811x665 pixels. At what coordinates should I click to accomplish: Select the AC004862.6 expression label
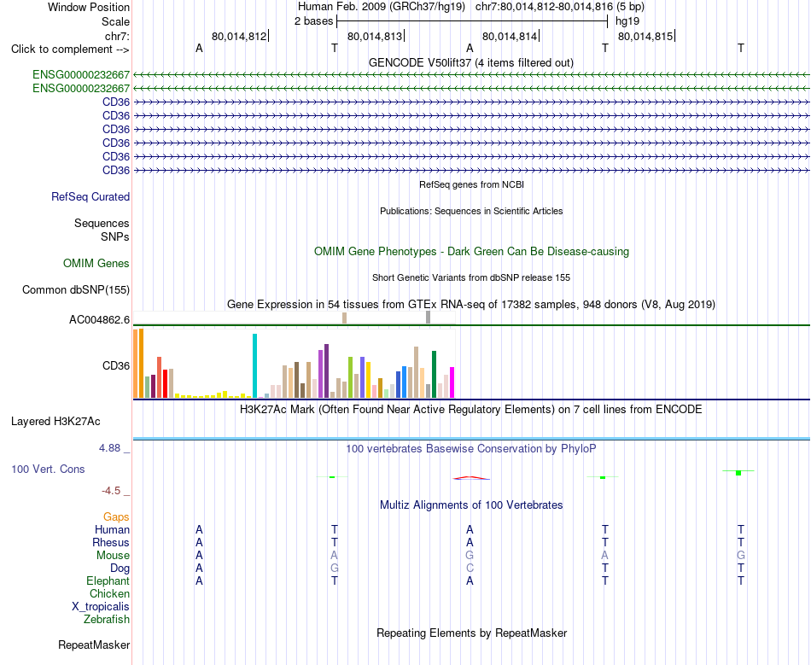[99, 319]
